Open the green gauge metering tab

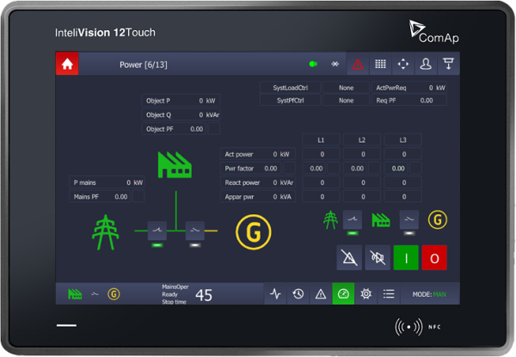[343, 293]
